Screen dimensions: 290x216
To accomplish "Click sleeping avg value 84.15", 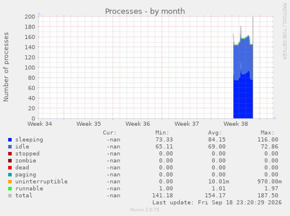I will point(217,140).
